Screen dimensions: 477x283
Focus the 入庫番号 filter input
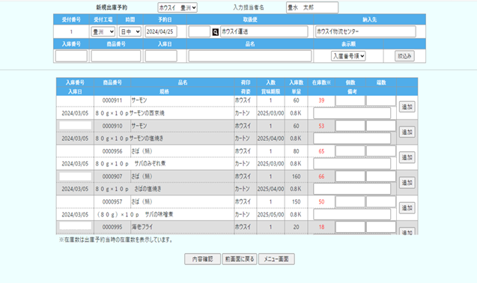pos(71,56)
